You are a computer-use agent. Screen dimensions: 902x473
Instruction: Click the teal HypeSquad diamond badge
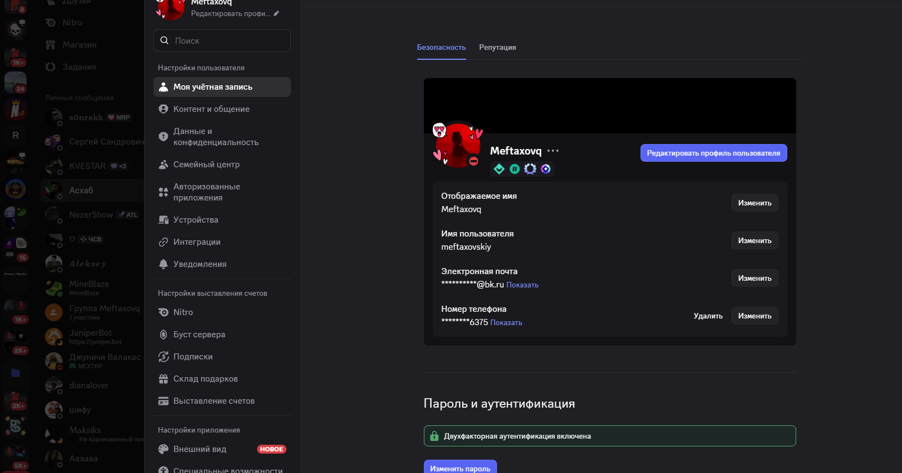click(499, 169)
